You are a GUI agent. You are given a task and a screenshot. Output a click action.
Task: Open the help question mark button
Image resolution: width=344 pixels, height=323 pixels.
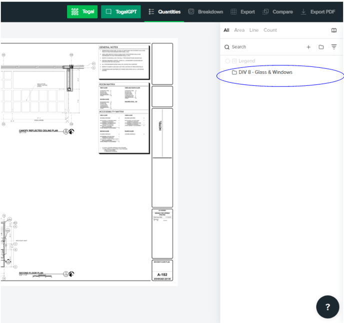point(327,307)
